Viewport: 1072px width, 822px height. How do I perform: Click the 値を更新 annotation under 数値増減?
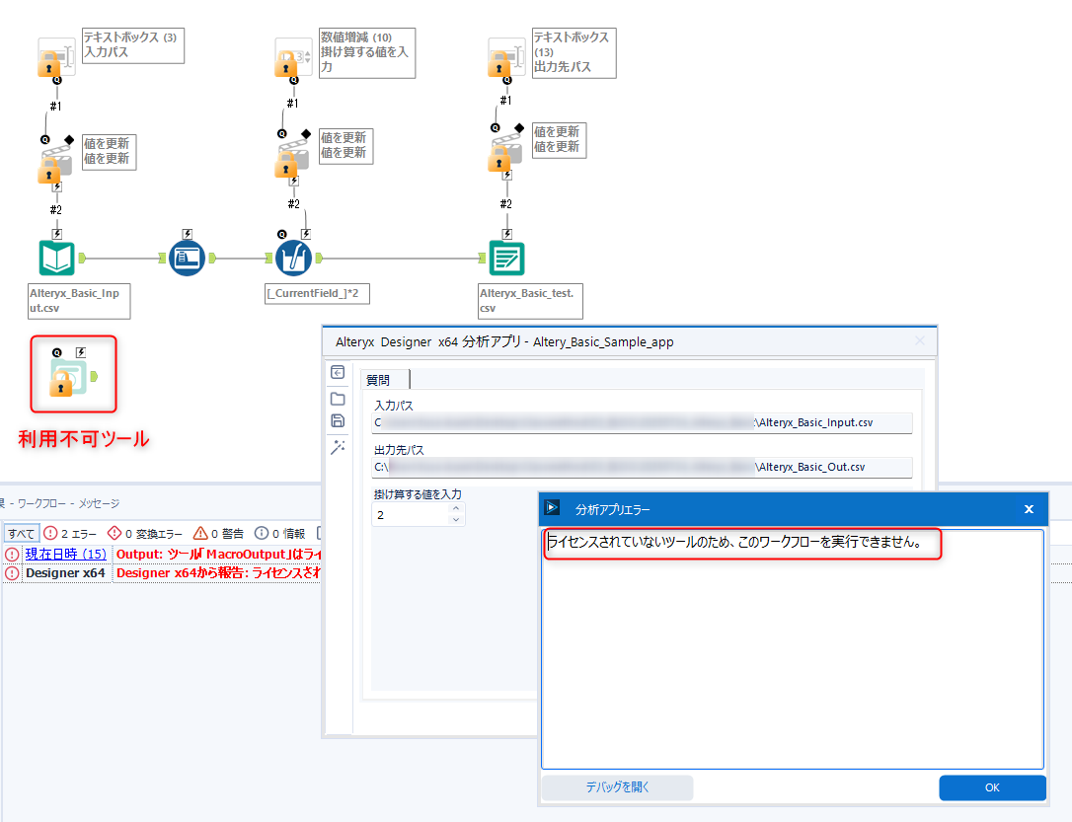click(x=345, y=146)
